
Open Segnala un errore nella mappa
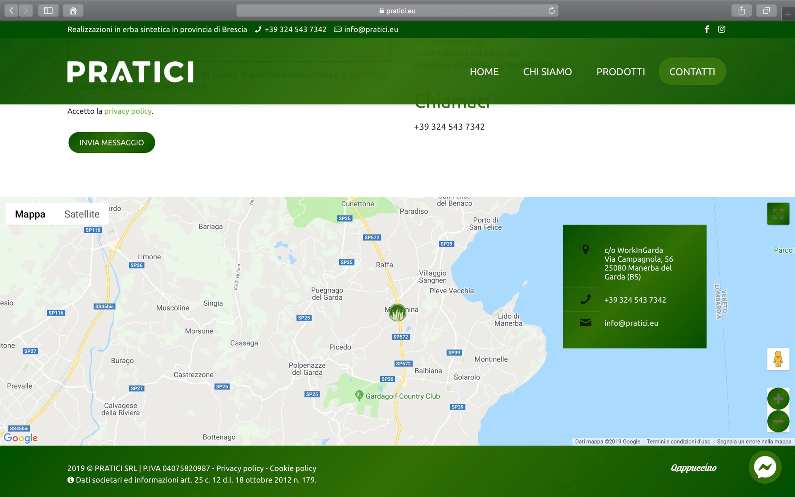[754, 442]
